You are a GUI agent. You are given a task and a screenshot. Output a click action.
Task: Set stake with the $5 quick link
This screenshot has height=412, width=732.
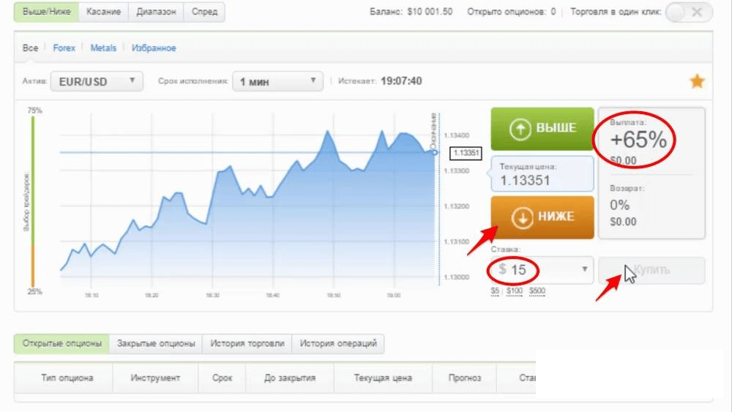point(497,291)
